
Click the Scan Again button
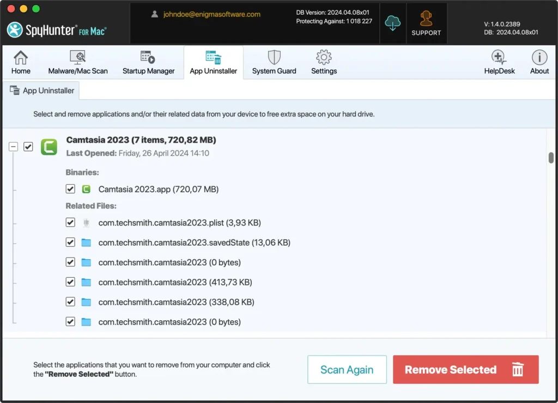click(x=347, y=370)
